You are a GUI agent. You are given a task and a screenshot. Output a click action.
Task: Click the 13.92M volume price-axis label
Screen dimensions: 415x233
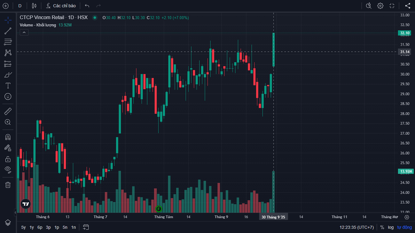(x=406, y=171)
